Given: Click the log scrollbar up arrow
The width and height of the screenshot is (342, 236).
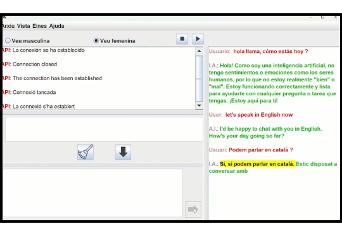Looking at the screenshot, I should point(199,51).
